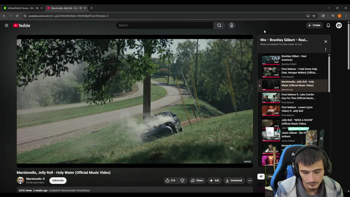The width and height of the screenshot is (350, 197).
Task: Focus the YouTube search box
Action: pos(165,25)
